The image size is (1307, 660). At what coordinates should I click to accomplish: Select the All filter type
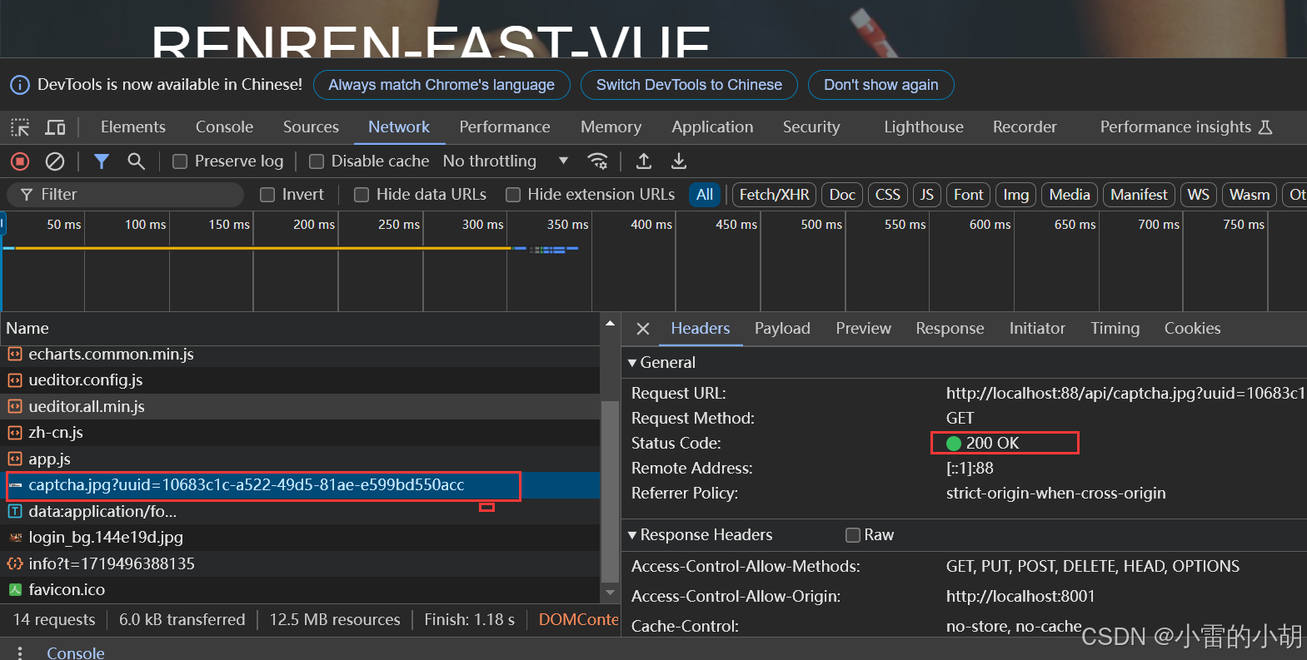click(x=705, y=195)
